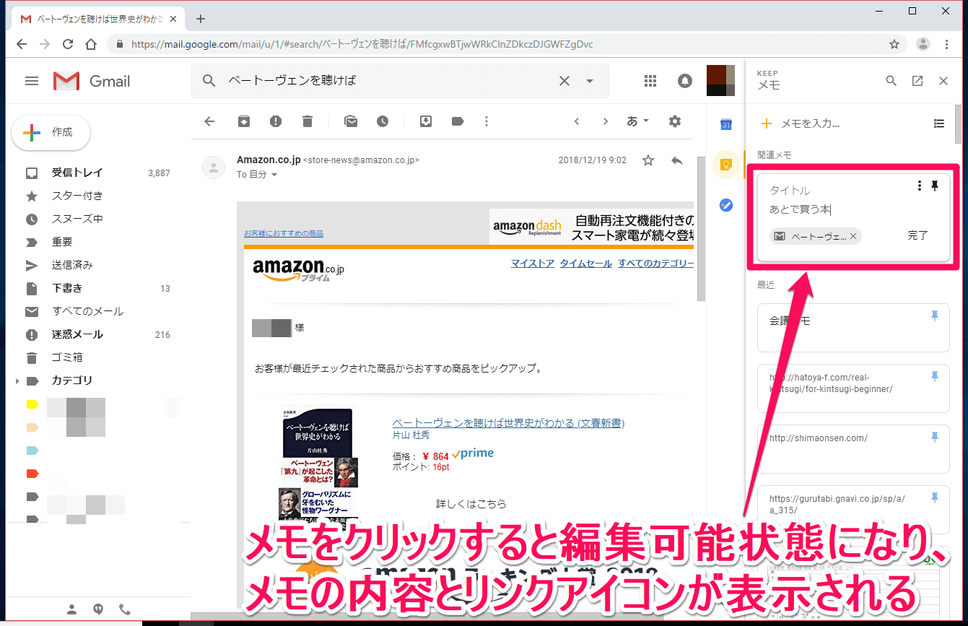This screenshot has height=626, width=968.
Task: Unpin the 会議メモ note
Action: (935, 316)
